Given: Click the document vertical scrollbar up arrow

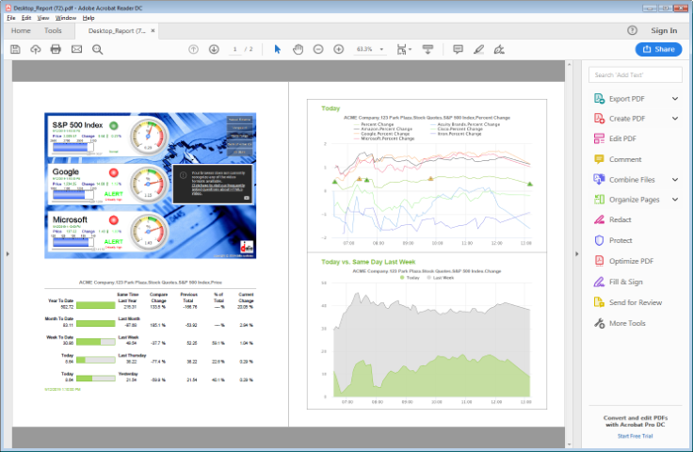Looking at the screenshot, I should 569,65.
